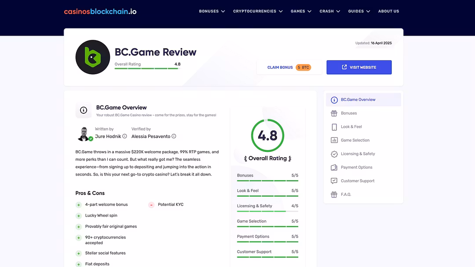The image size is (475, 267).
Task: Expand the Crash dropdown chevron
Action: click(x=338, y=11)
